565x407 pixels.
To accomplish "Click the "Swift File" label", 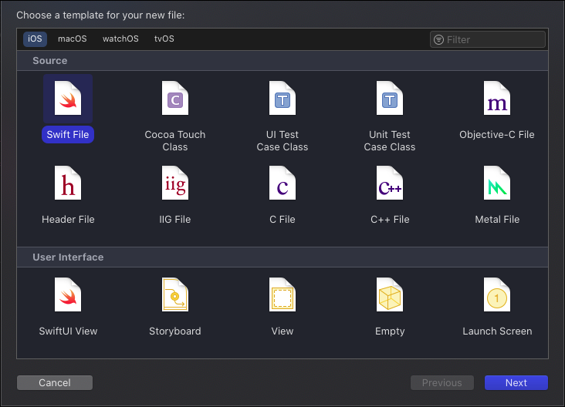I will click(68, 135).
